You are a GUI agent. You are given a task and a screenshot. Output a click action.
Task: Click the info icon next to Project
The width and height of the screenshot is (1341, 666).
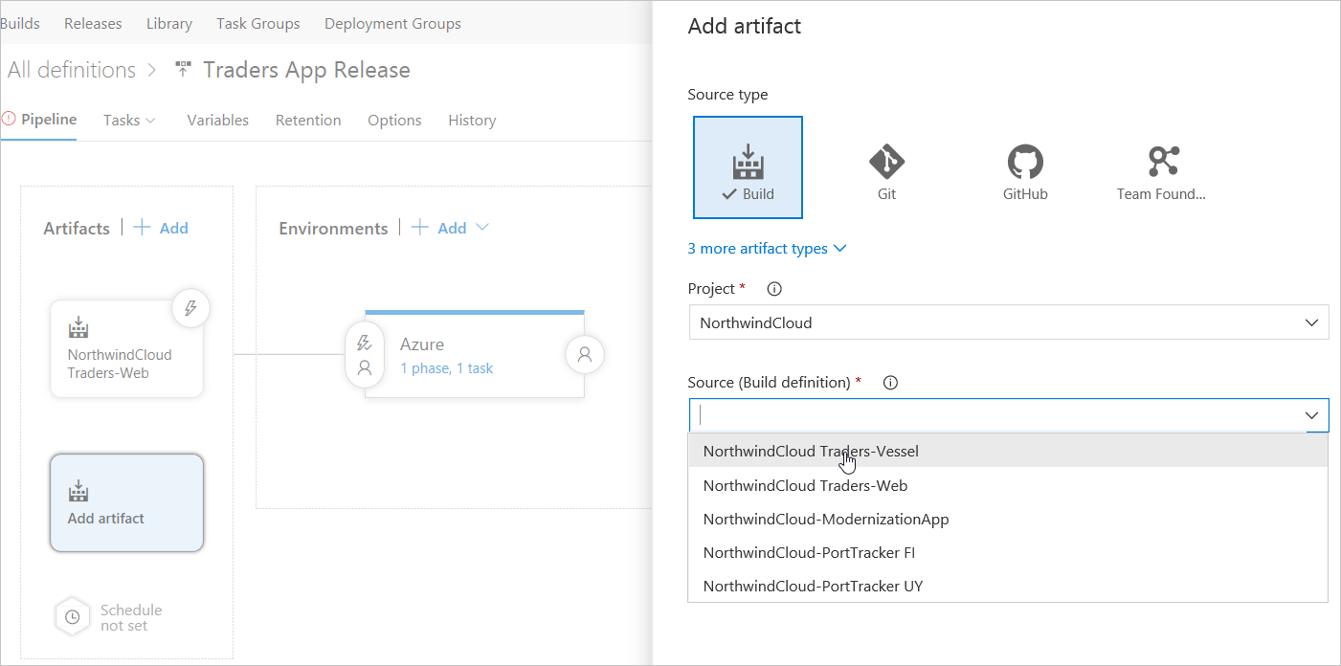coord(775,289)
